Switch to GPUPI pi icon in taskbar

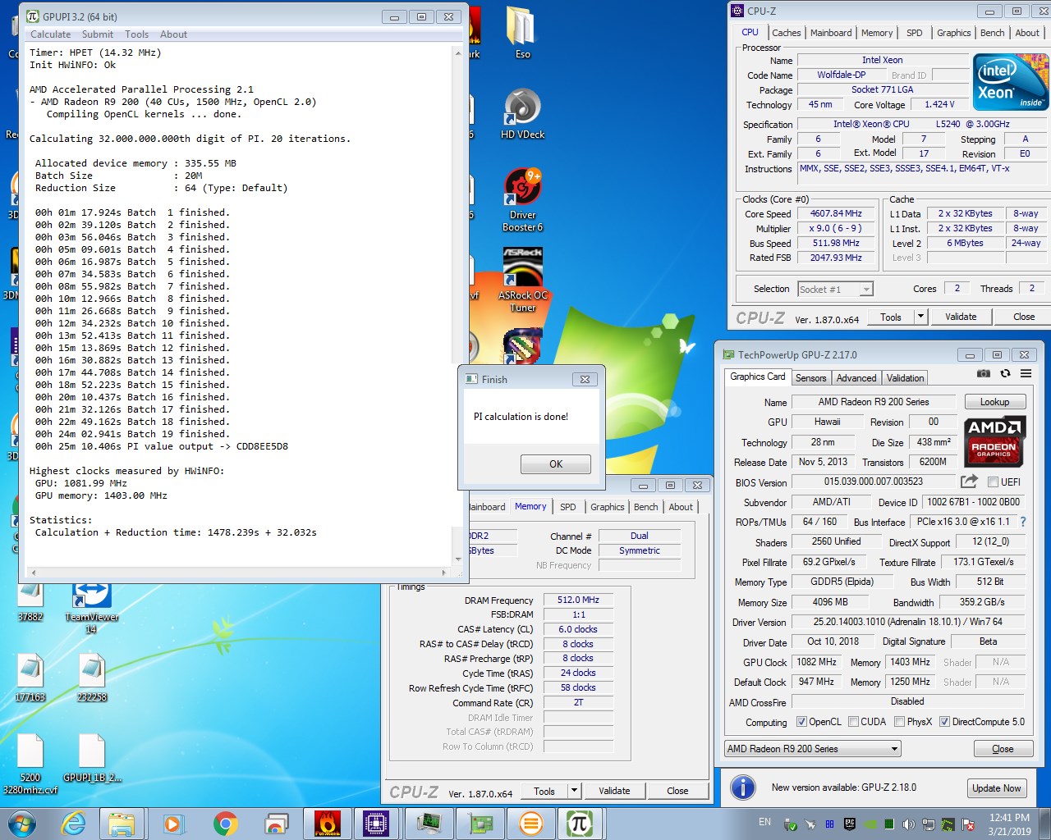[580, 824]
